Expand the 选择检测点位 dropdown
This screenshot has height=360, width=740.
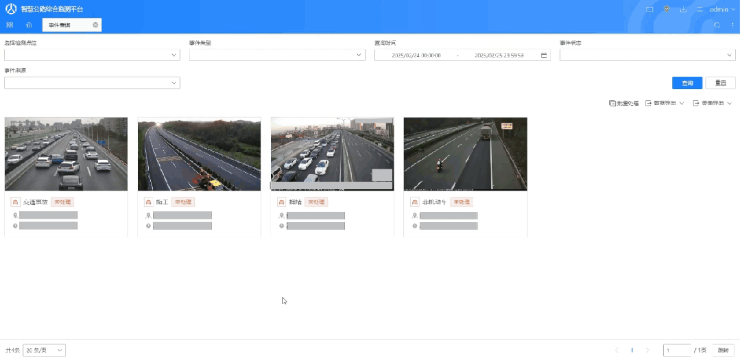click(92, 56)
